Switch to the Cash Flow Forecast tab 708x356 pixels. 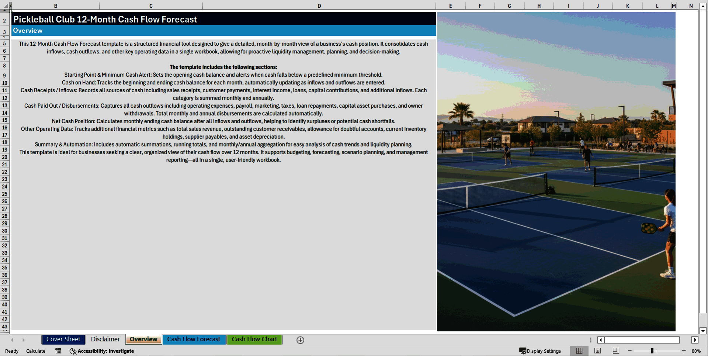194,339
